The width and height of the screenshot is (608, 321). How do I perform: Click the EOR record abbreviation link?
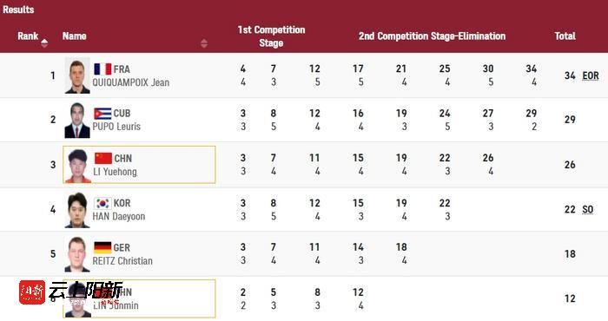click(x=591, y=75)
